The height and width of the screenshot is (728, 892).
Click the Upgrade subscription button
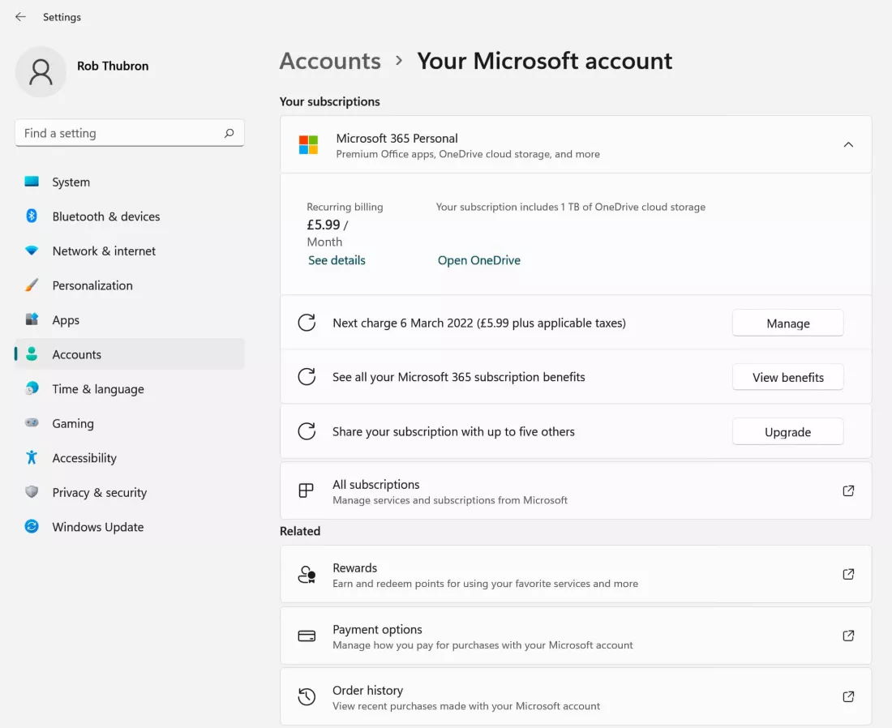[787, 432]
